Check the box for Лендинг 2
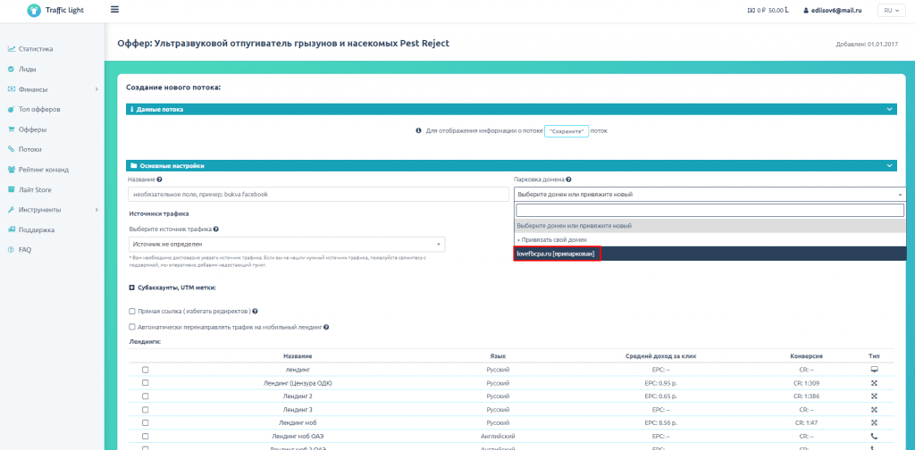Image resolution: width=915 pixels, height=450 pixels. click(x=146, y=396)
